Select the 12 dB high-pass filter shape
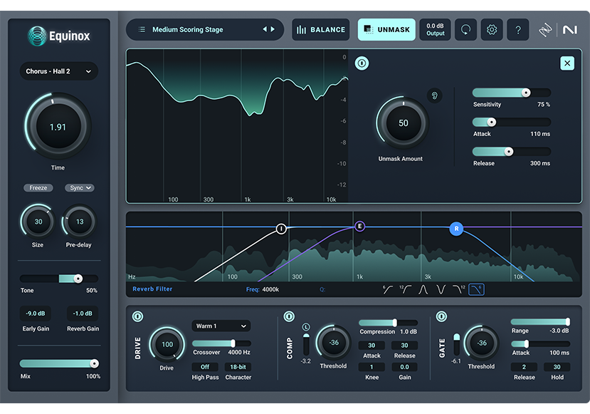Screen dimensions: 590x414 point(405,289)
